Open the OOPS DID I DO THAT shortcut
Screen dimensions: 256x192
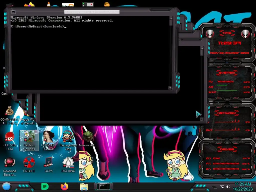pos(49,141)
